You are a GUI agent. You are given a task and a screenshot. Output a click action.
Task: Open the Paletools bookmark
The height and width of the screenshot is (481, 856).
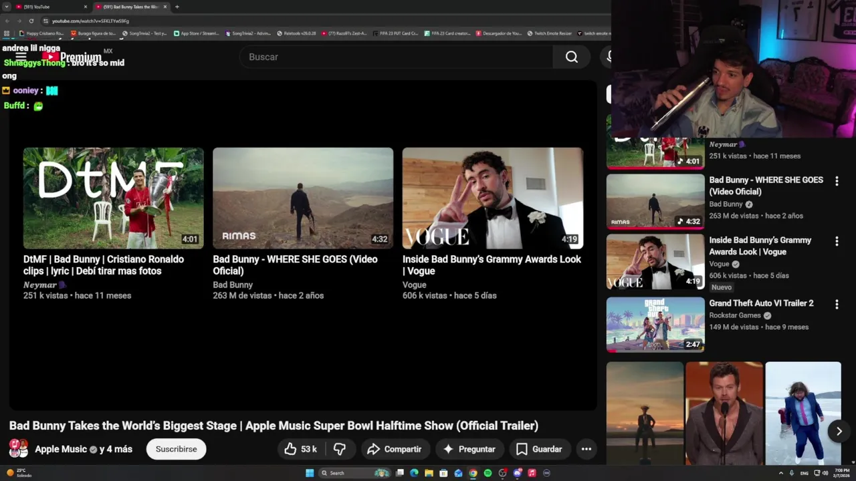pos(296,33)
